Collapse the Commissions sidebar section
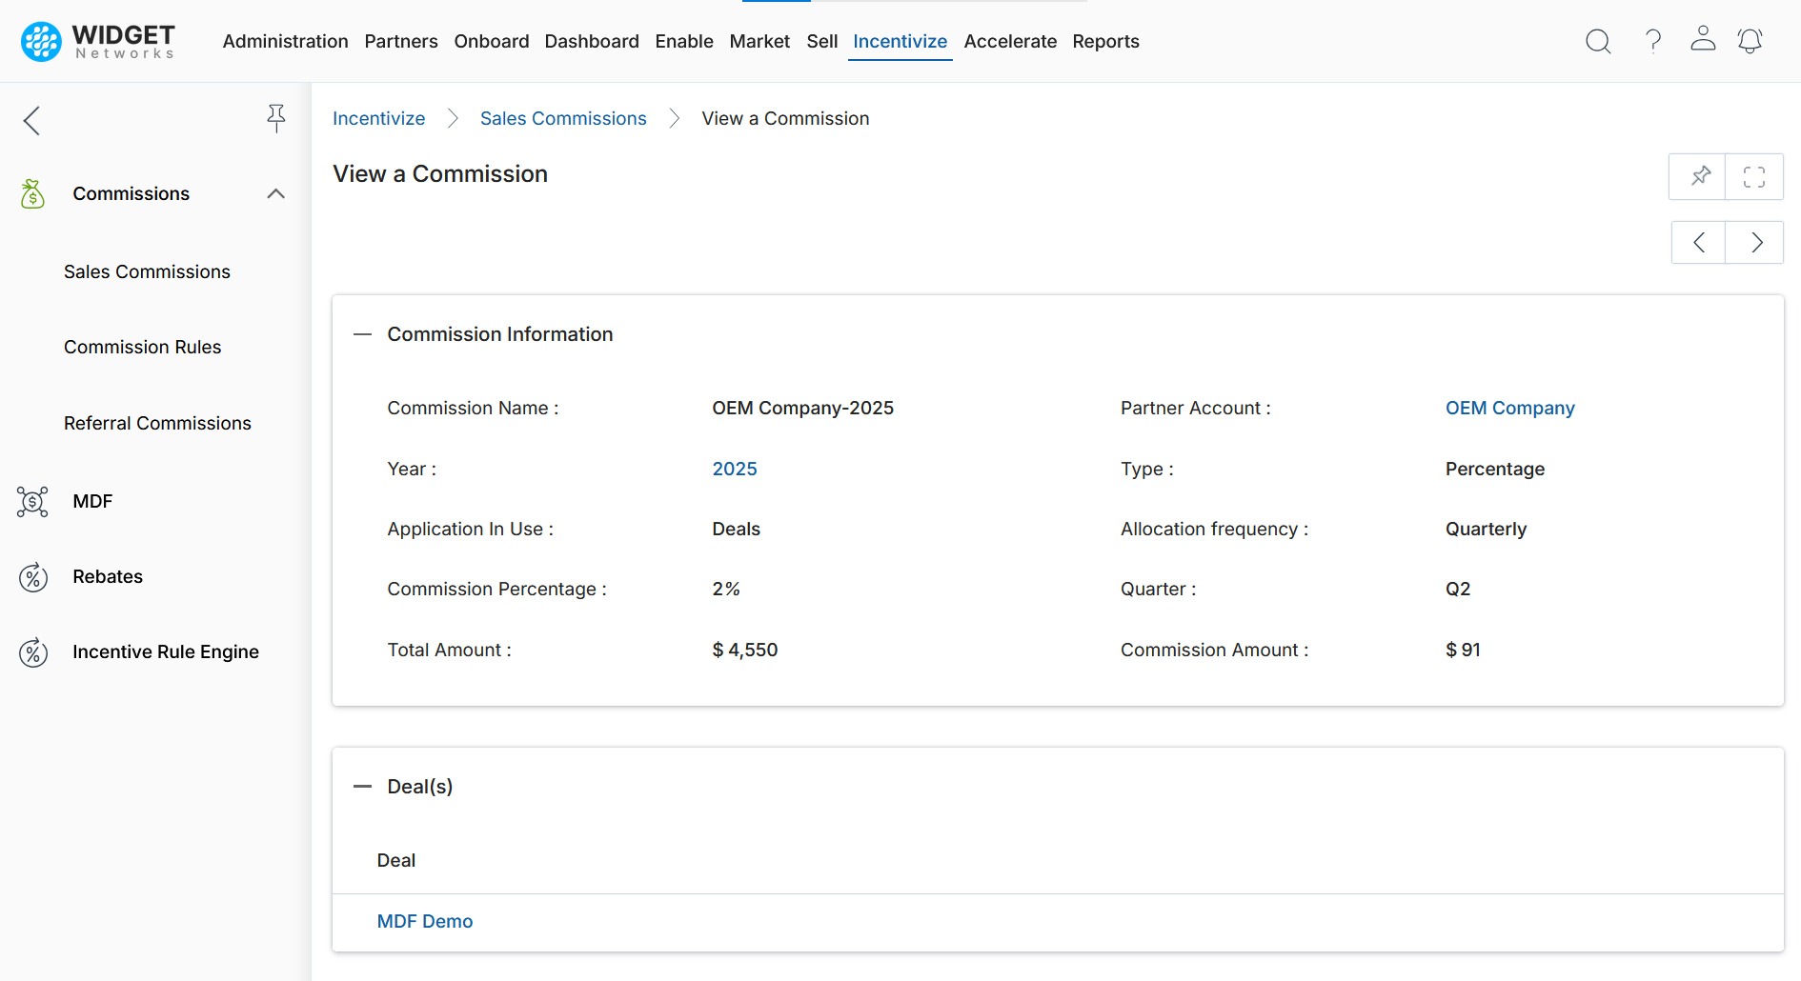 tap(275, 193)
